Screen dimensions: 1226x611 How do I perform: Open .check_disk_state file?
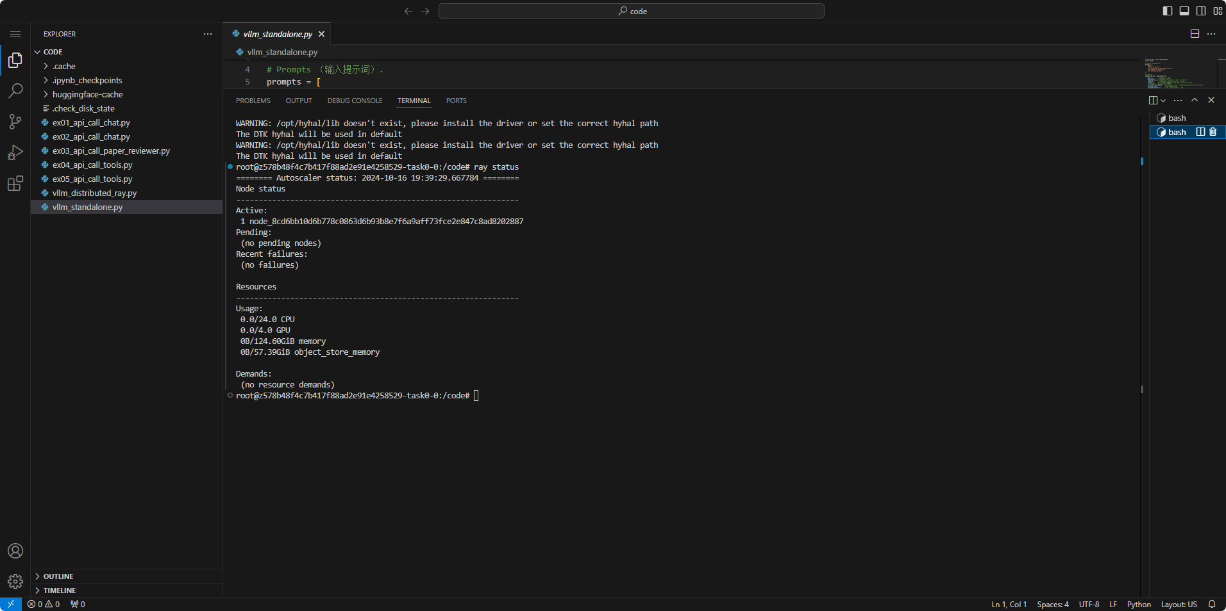[126, 108]
